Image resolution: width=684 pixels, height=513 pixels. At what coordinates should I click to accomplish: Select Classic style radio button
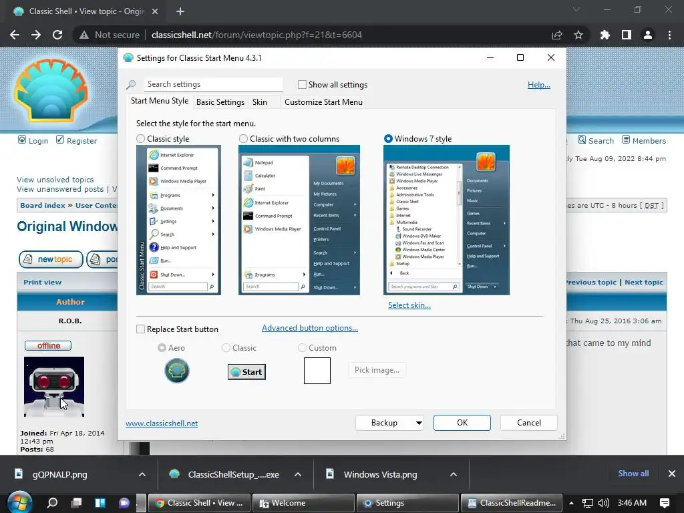tap(140, 139)
